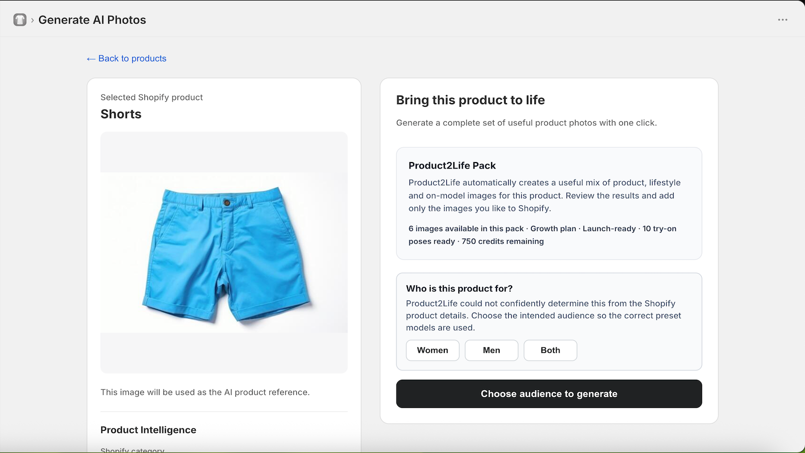This screenshot has height=453, width=805.
Task: Select Women as the intended audience
Action: pyautogui.click(x=433, y=350)
